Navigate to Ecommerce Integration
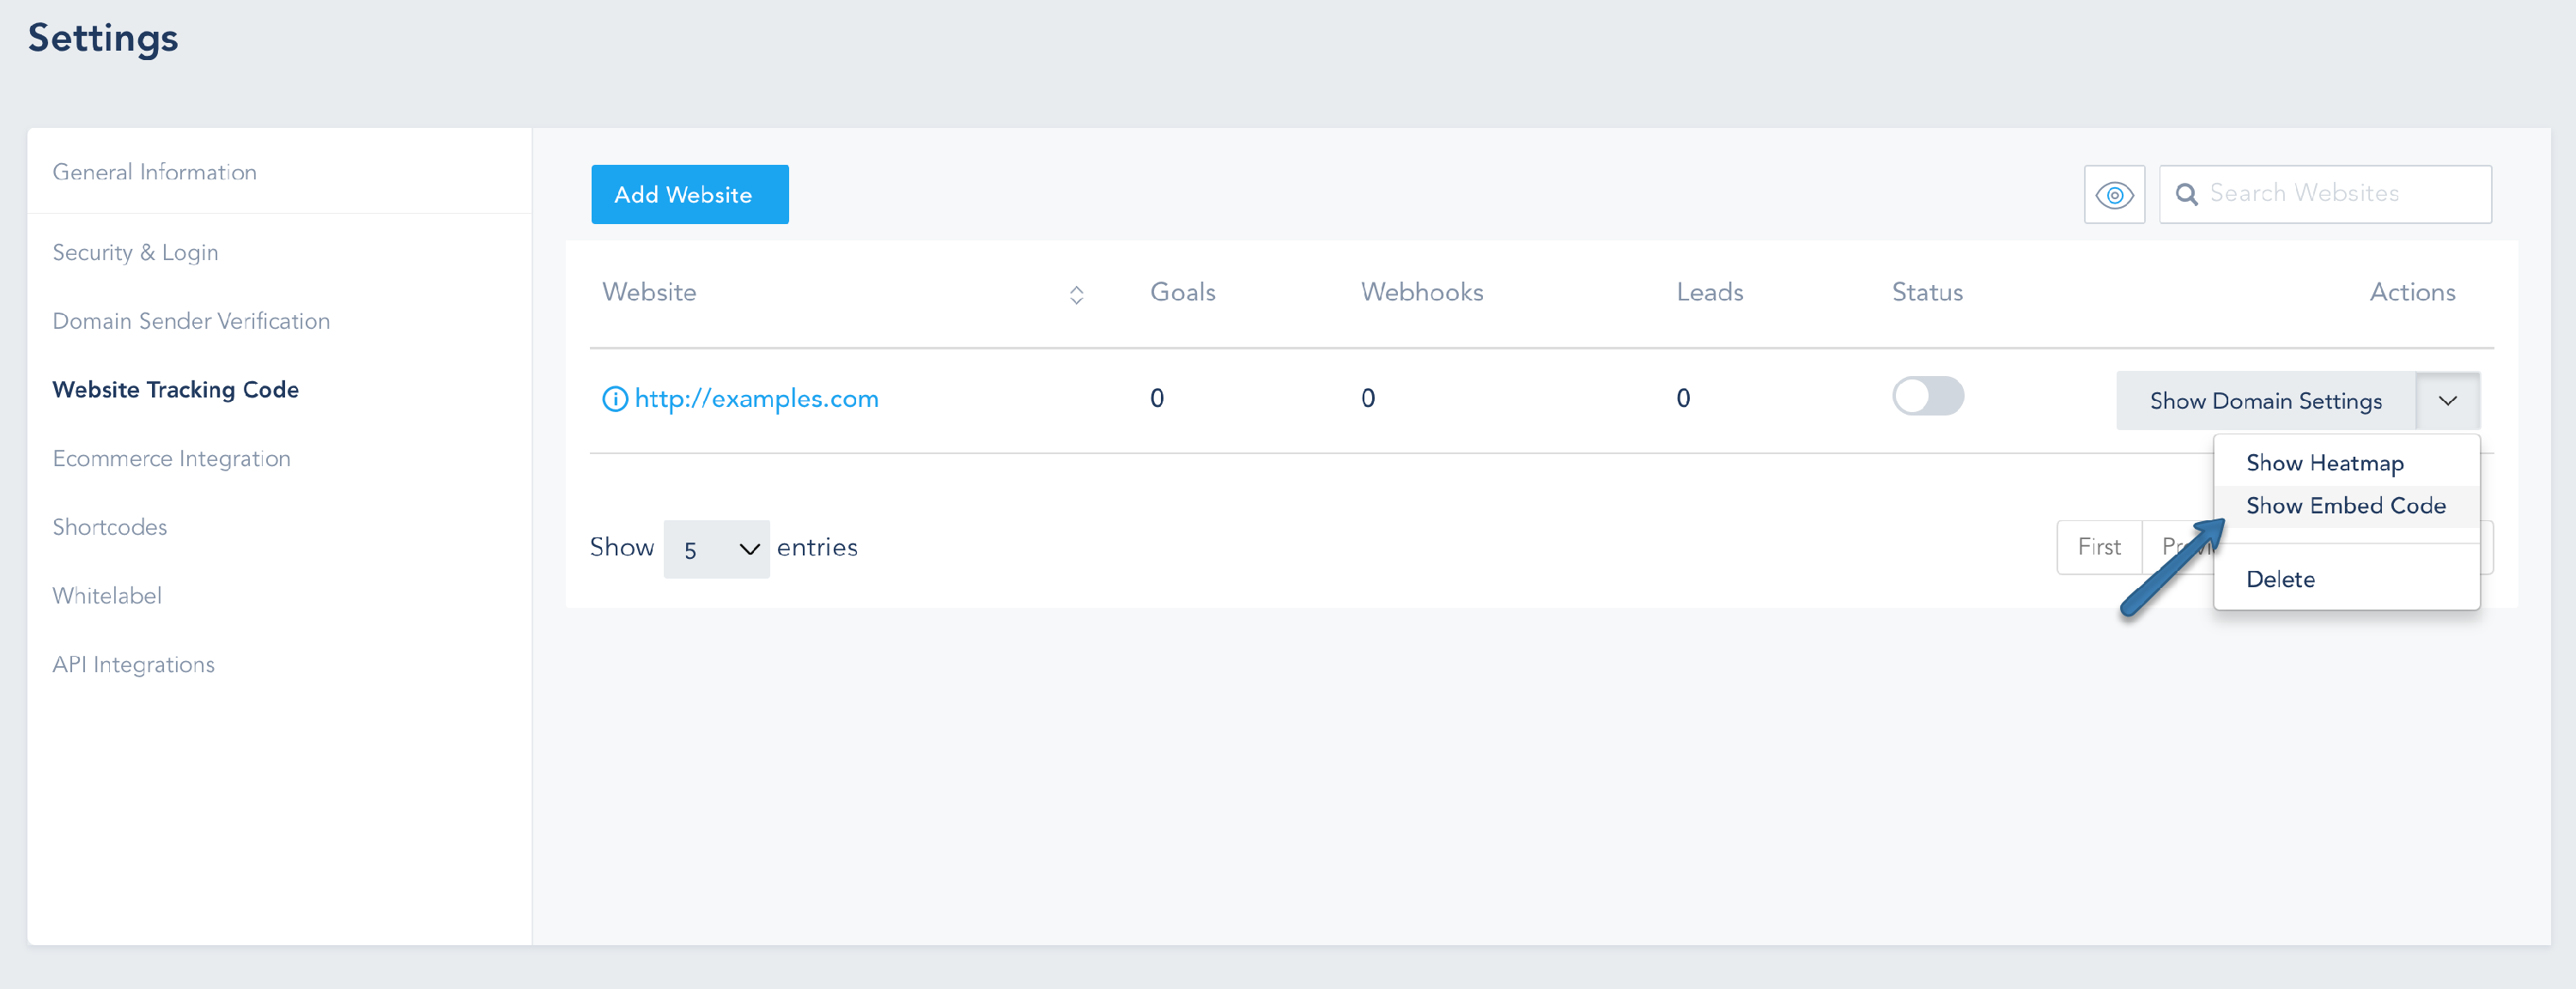 pos(171,459)
